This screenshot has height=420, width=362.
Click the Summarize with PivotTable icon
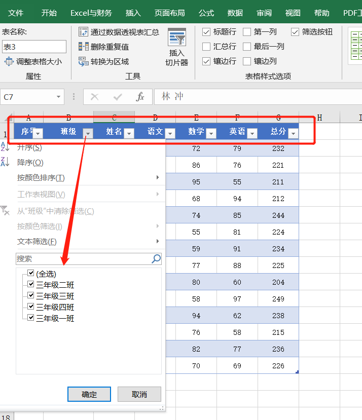(x=84, y=32)
